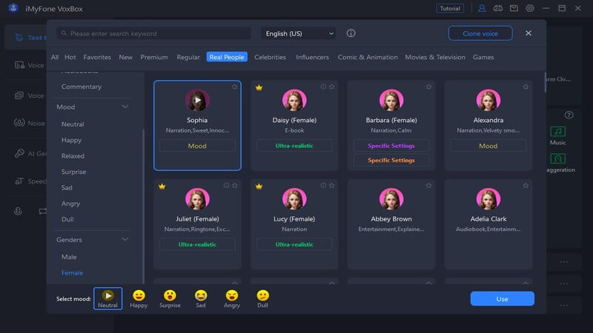The image size is (593, 333).
Task: Choose the Angry mood emoji
Action: click(x=232, y=297)
